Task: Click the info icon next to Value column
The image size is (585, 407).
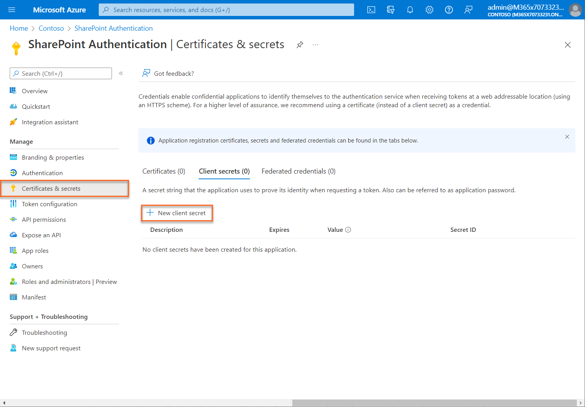Action: pos(348,230)
